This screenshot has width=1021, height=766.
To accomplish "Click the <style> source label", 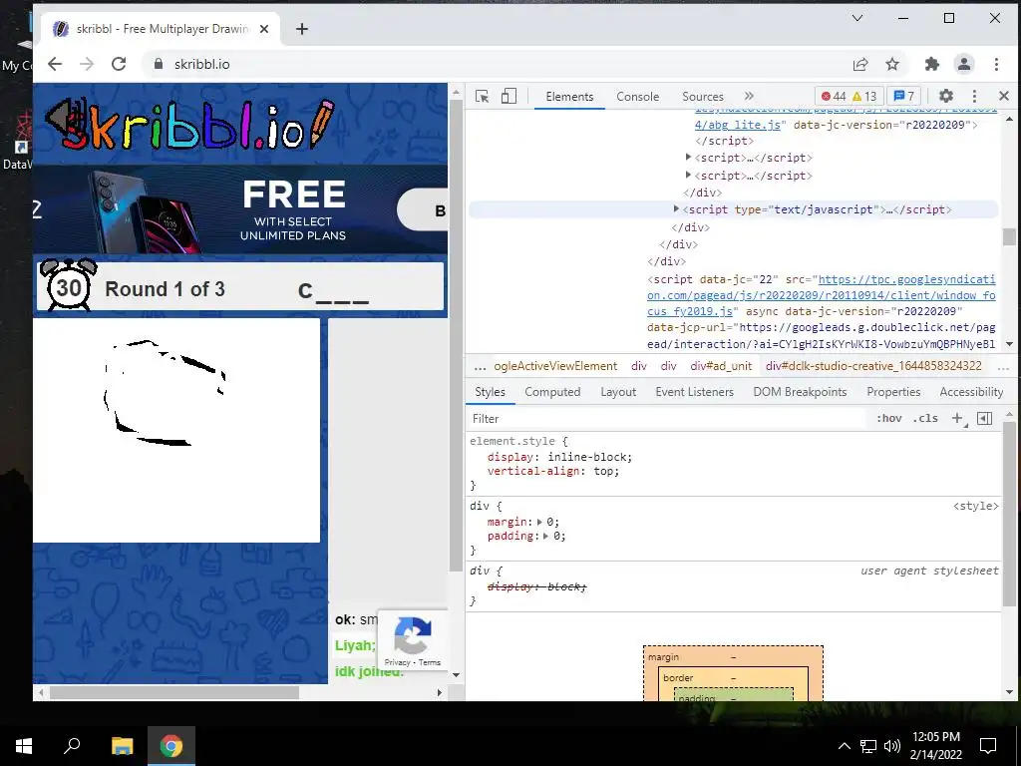I will pos(975,506).
